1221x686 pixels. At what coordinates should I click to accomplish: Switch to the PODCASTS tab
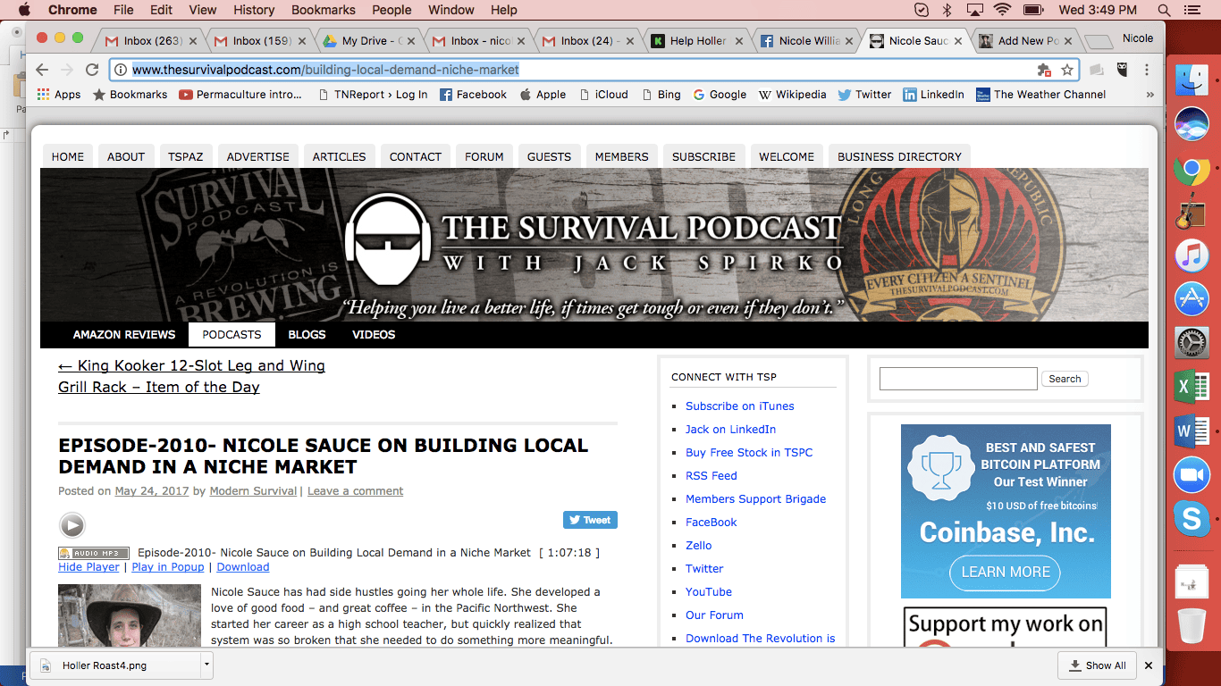231,334
